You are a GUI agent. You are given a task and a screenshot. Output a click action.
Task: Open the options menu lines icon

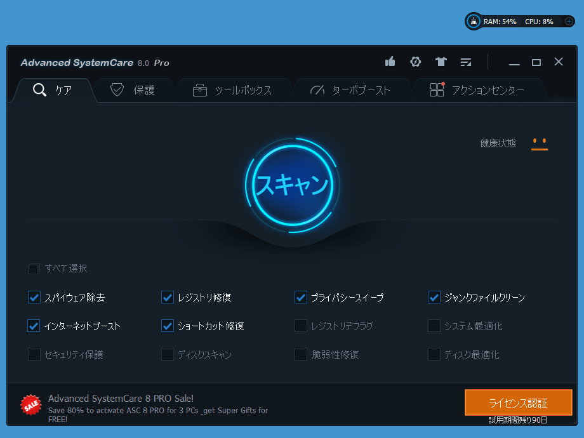point(465,62)
